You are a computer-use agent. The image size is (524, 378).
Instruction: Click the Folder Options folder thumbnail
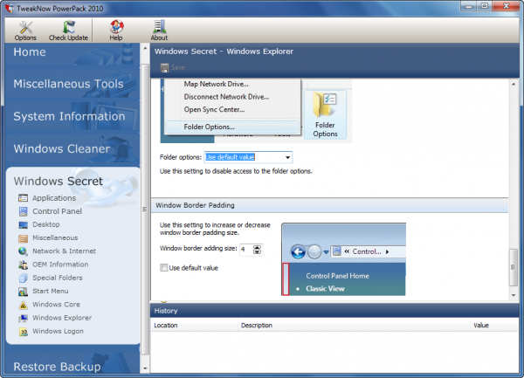[325, 114]
